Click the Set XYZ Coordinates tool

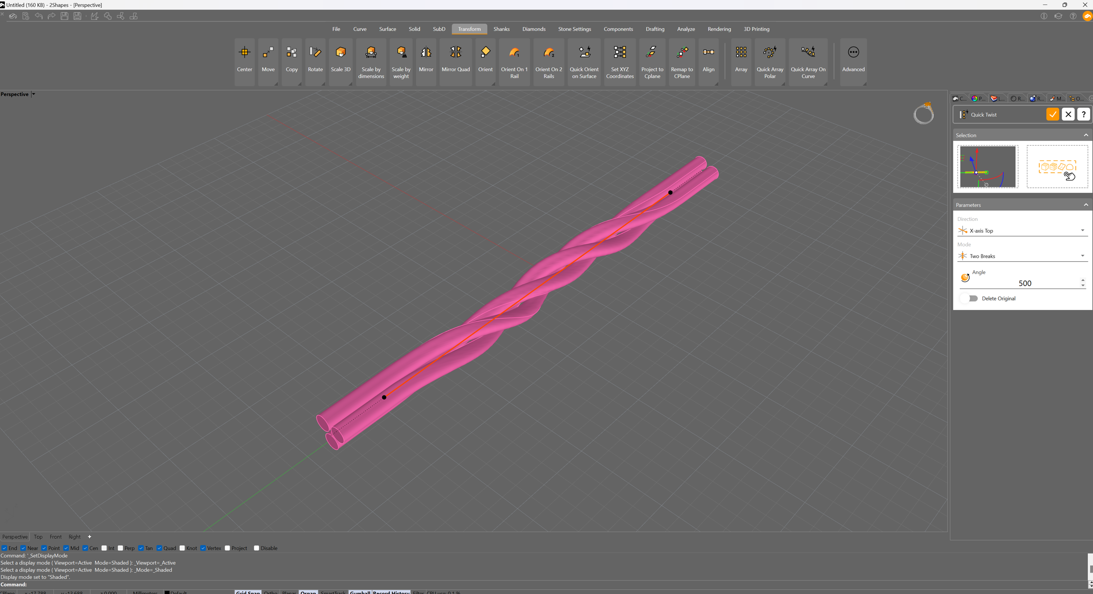click(620, 53)
